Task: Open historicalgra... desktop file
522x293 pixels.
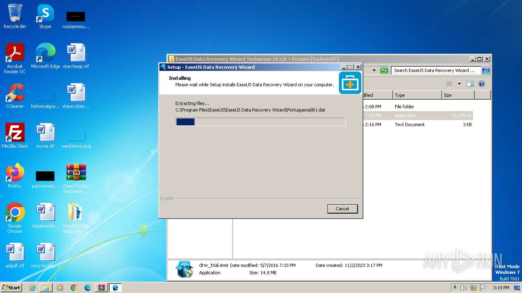Action: pyautogui.click(x=45, y=98)
